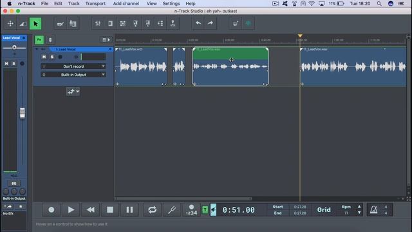
Task: Toggle the metronome icon
Action: [x=373, y=210]
